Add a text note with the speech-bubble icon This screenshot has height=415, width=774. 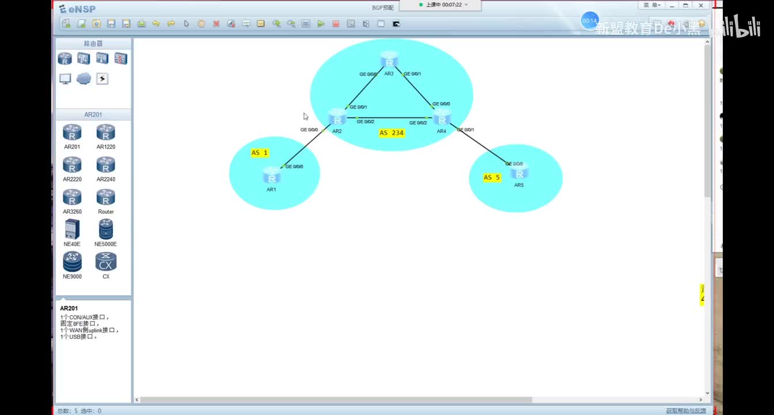246,24
